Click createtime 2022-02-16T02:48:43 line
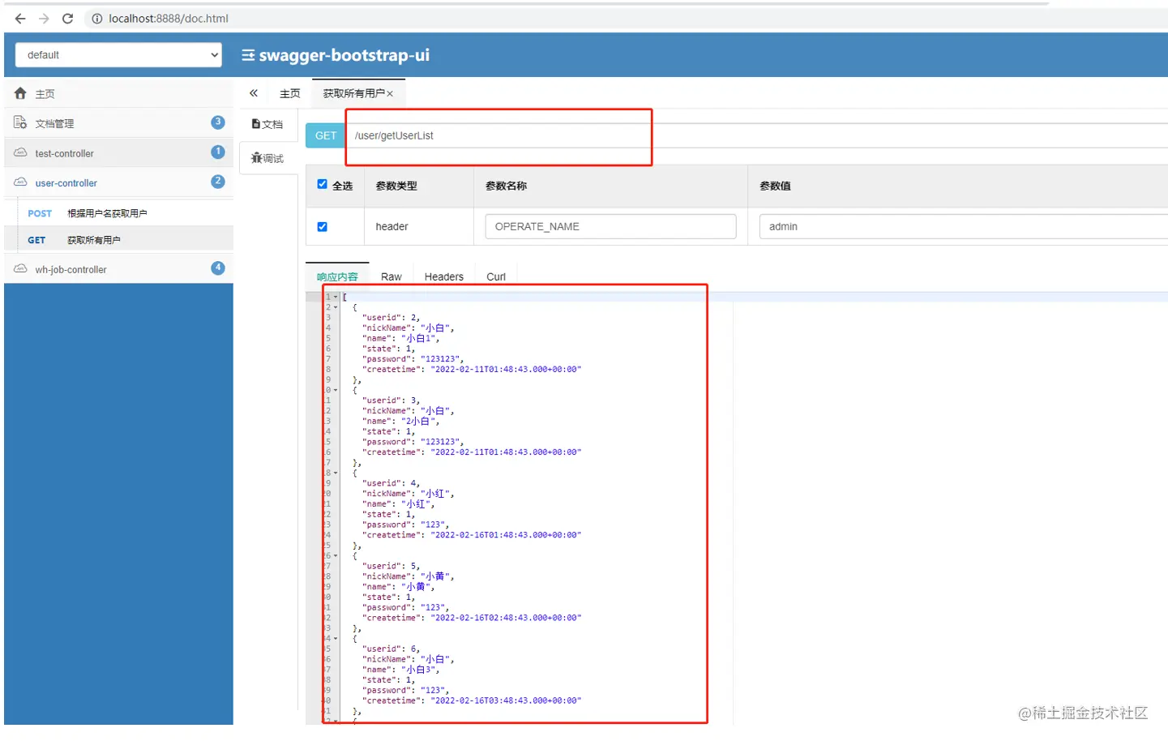 click(x=472, y=618)
